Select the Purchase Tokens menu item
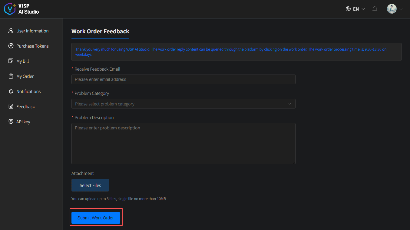 pos(32,46)
